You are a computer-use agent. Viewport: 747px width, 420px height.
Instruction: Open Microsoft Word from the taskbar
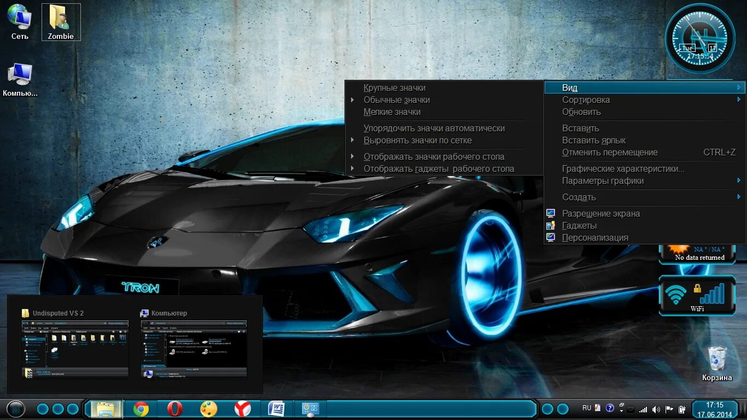point(277,409)
